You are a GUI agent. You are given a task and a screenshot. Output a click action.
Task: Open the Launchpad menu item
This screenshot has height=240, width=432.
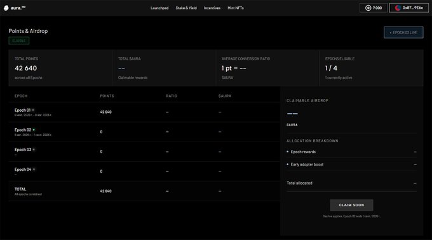[x=159, y=8]
